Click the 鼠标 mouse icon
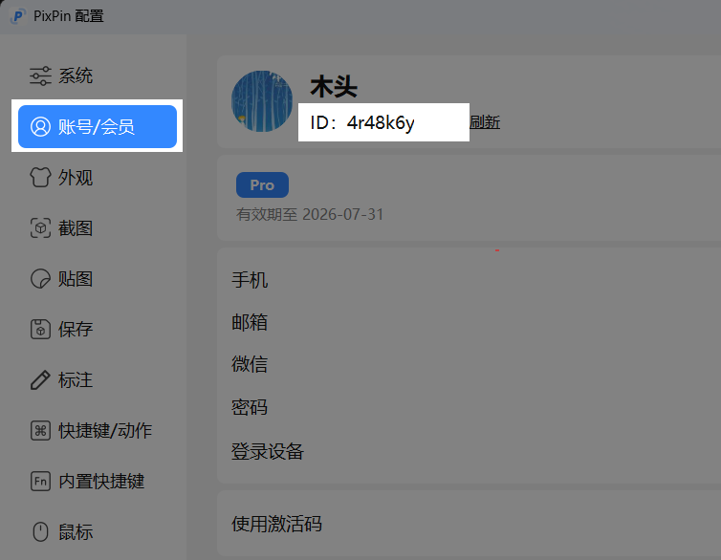This screenshot has height=560, width=721. 40,532
